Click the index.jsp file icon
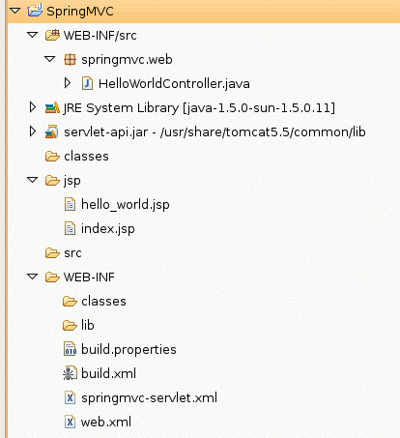The height and width of the screenshot is (438, 400). (x=70, y=228)
